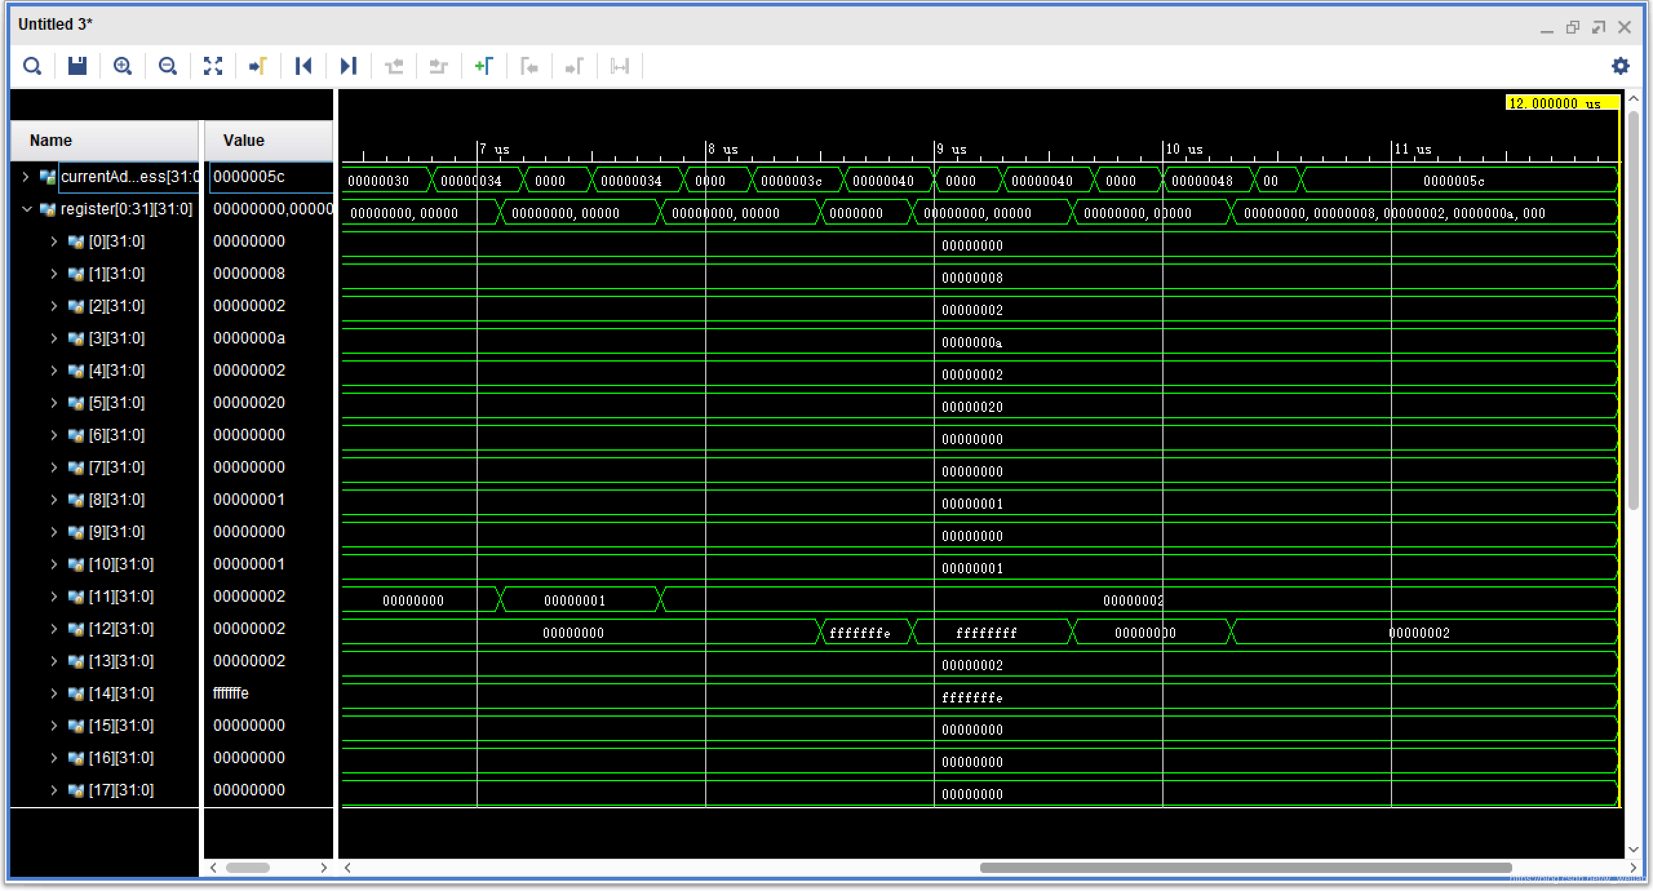The height and width of the screenshot is (891, 1653).
Task: Expand register element [11][31:0]
Action: click(54, 597)
